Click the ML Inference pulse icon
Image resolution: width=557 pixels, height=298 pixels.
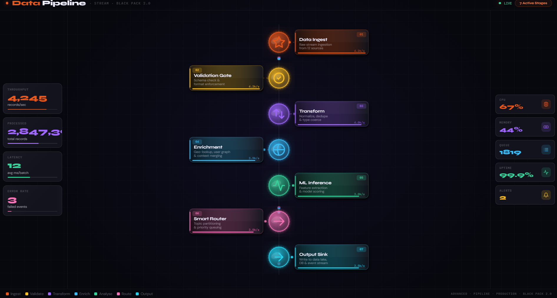point(278,186)
